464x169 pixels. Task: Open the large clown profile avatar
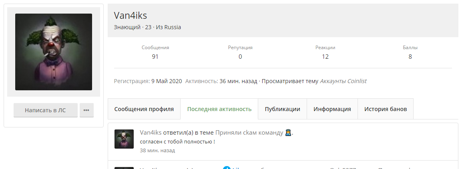[x=54, y=52]
